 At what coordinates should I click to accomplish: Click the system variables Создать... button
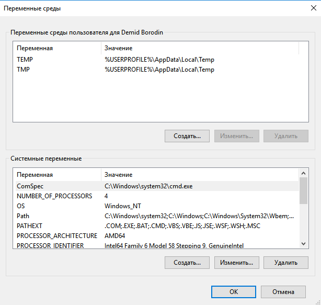point(187,262)
